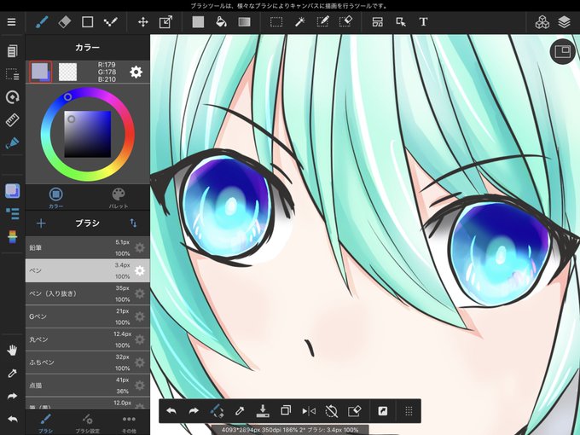
Task: Open settings gear for ペン brush
Action: point(139,270)
